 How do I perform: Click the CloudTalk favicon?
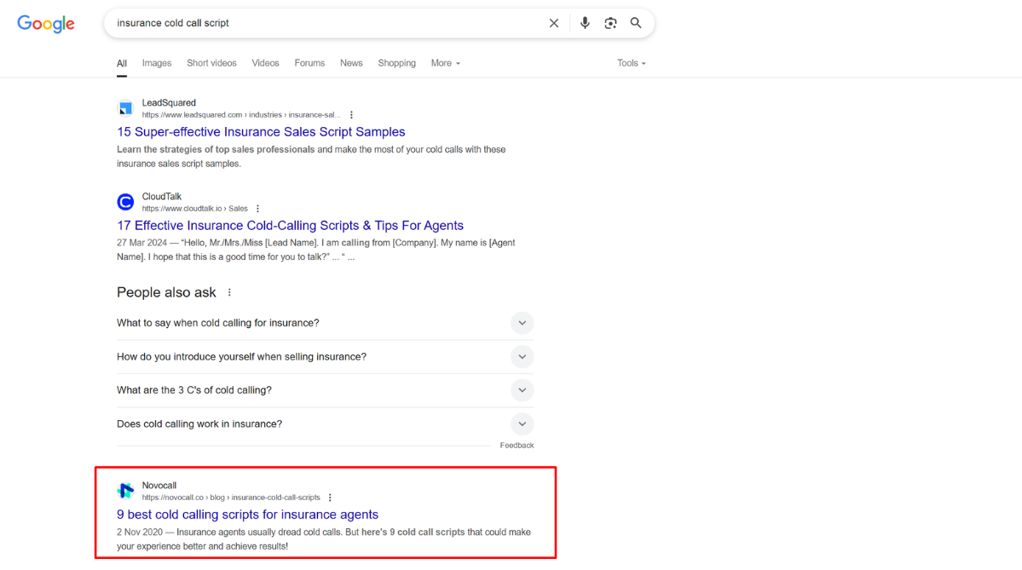125,202
